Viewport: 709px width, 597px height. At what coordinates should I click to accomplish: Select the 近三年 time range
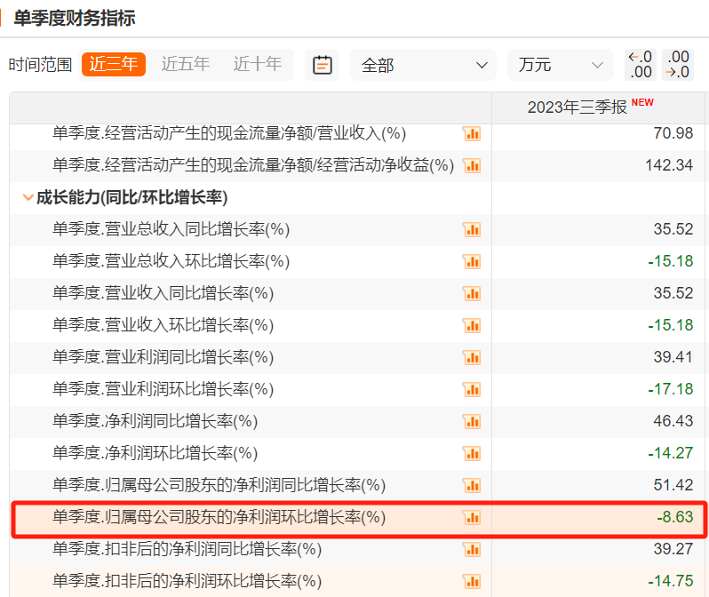pos(114,64)
